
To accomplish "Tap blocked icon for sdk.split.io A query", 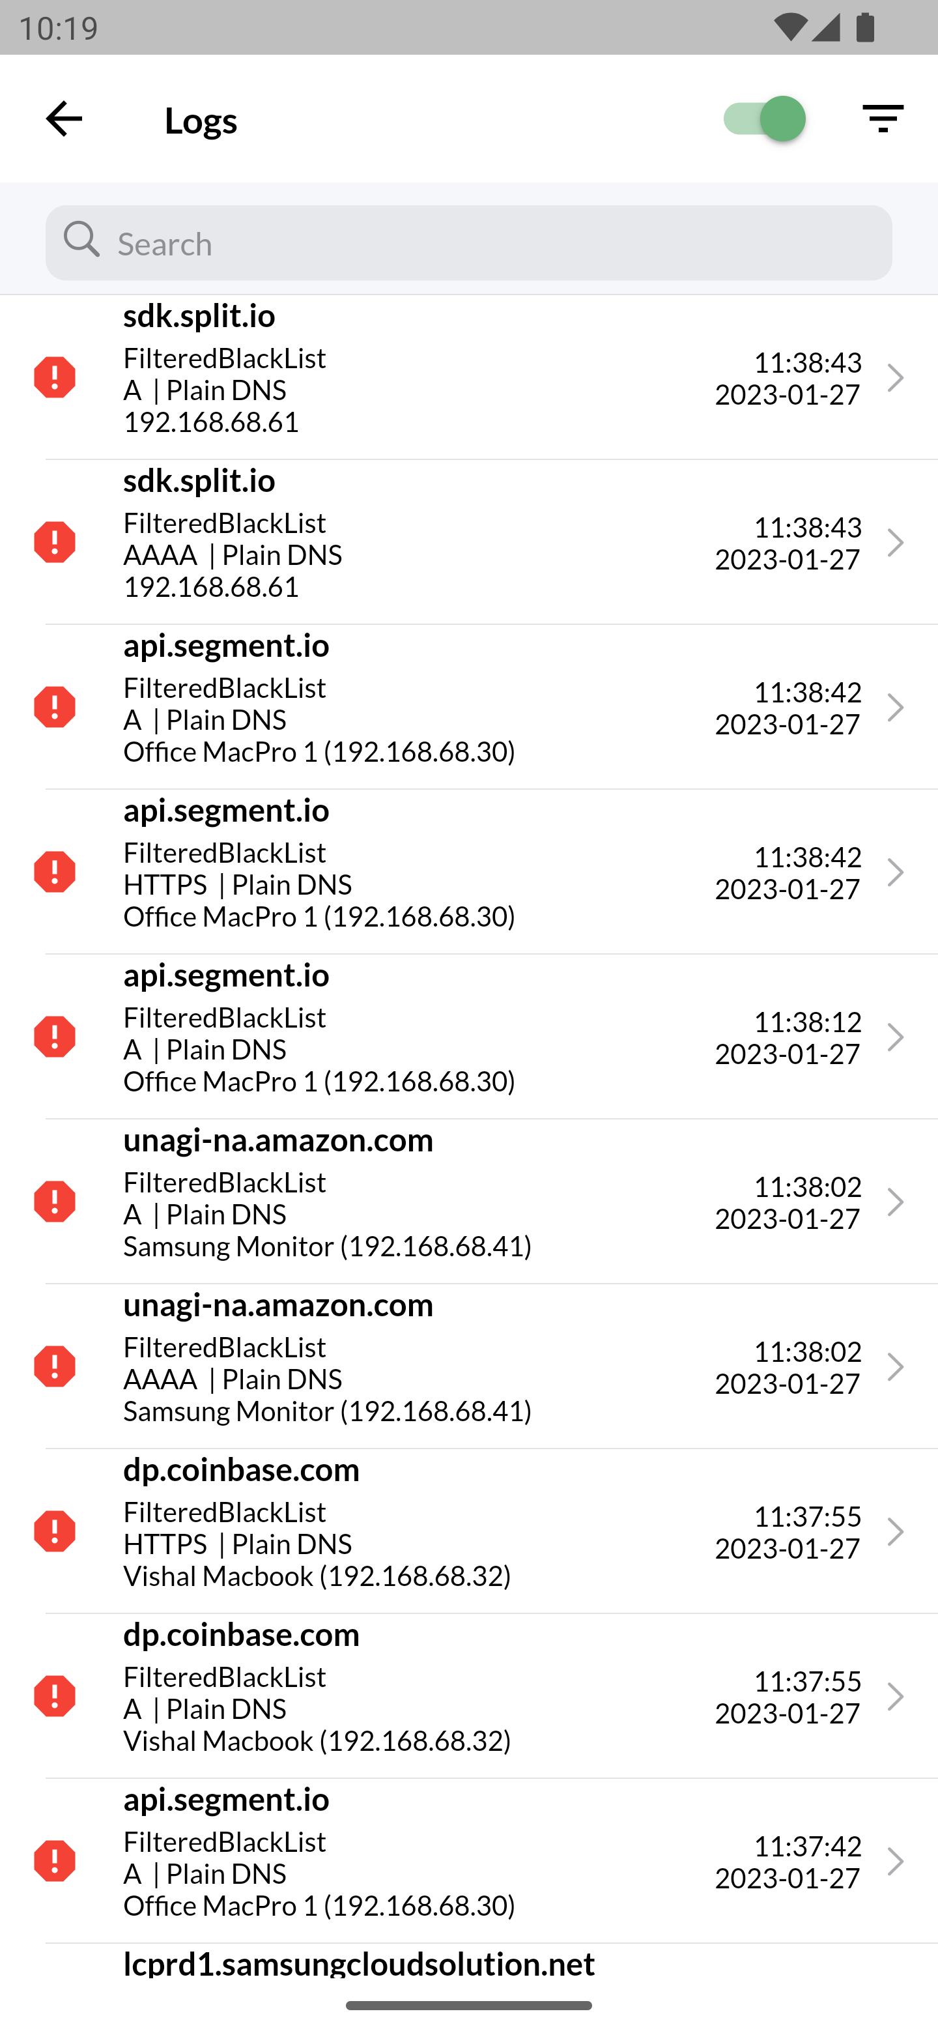I will (x=55, y=377).
